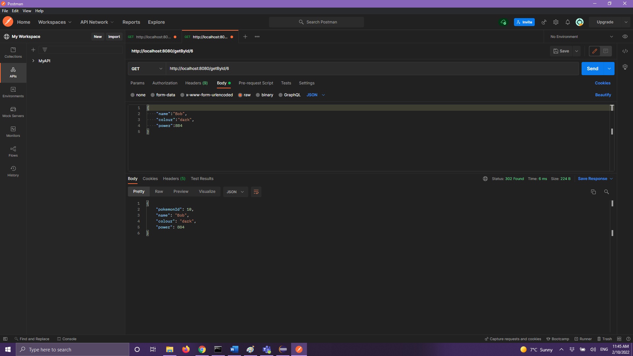Click the request info lightbulb icon

[625, 67]
